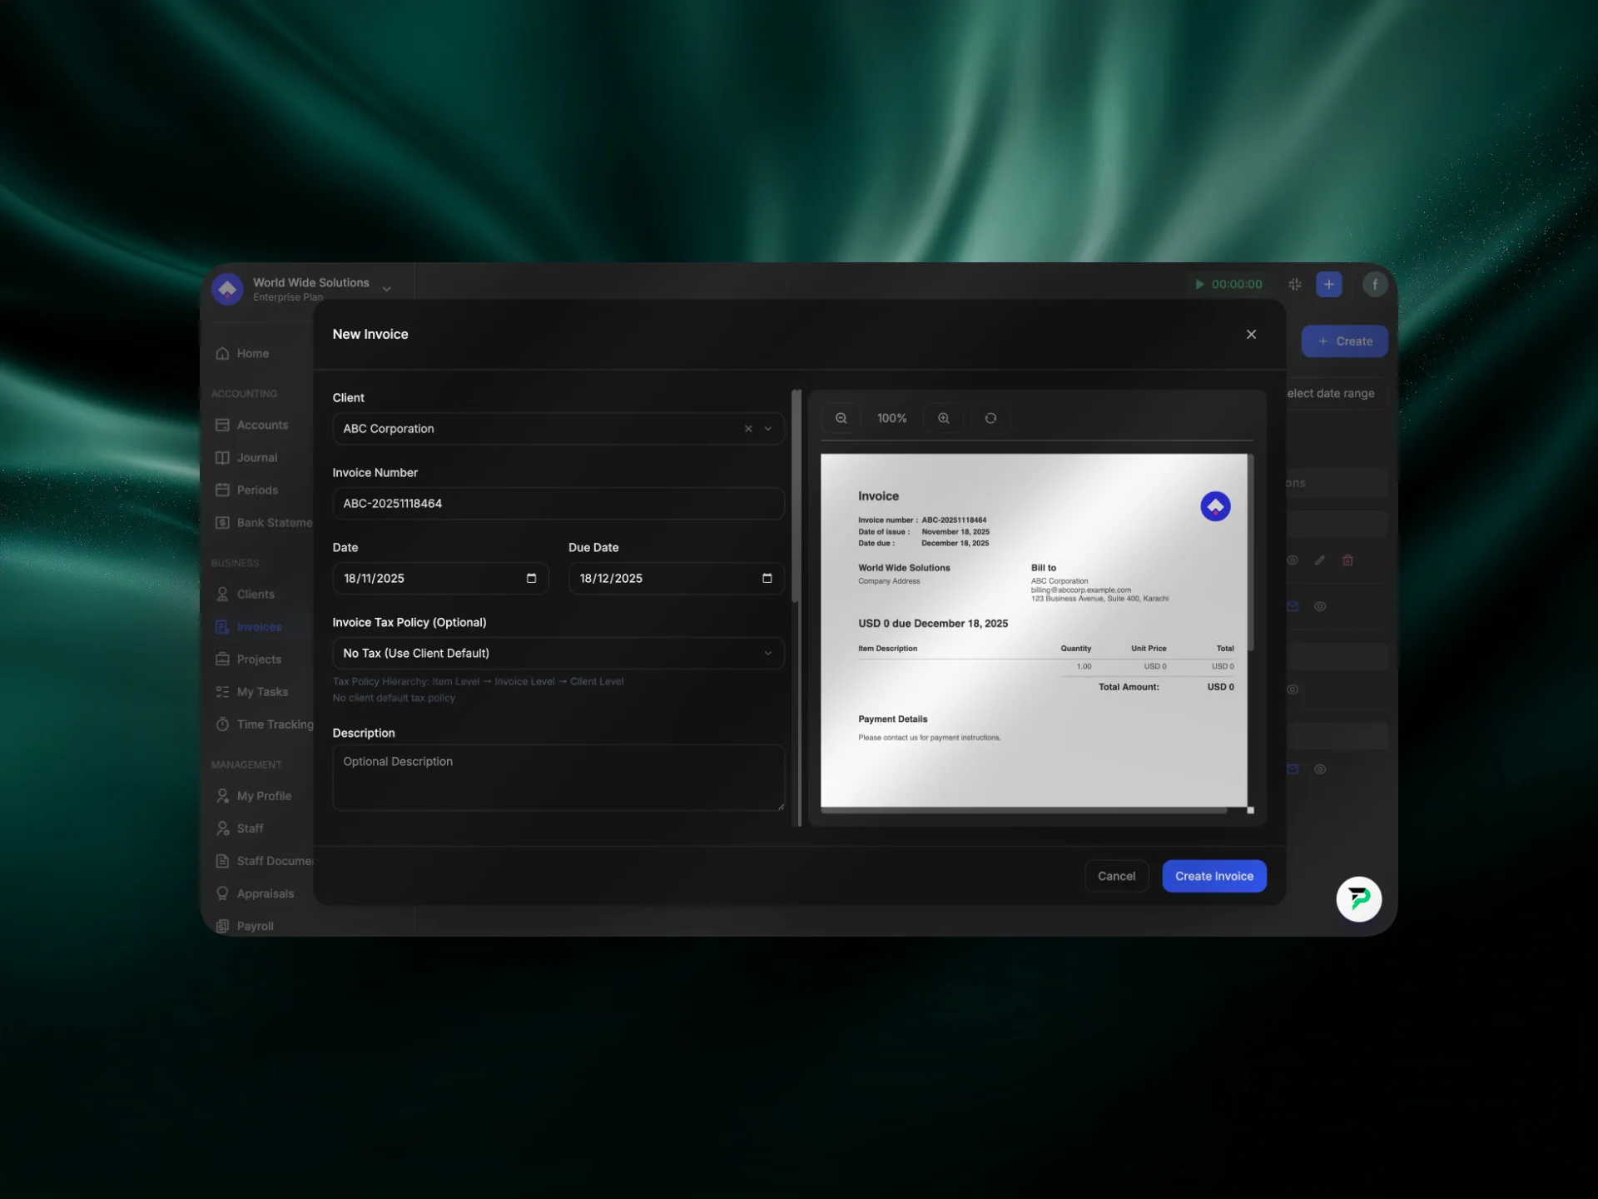This screenshot has height=1199, width=1598.
Task: Zoom in on the invoice preview
Action: [943, 417]
